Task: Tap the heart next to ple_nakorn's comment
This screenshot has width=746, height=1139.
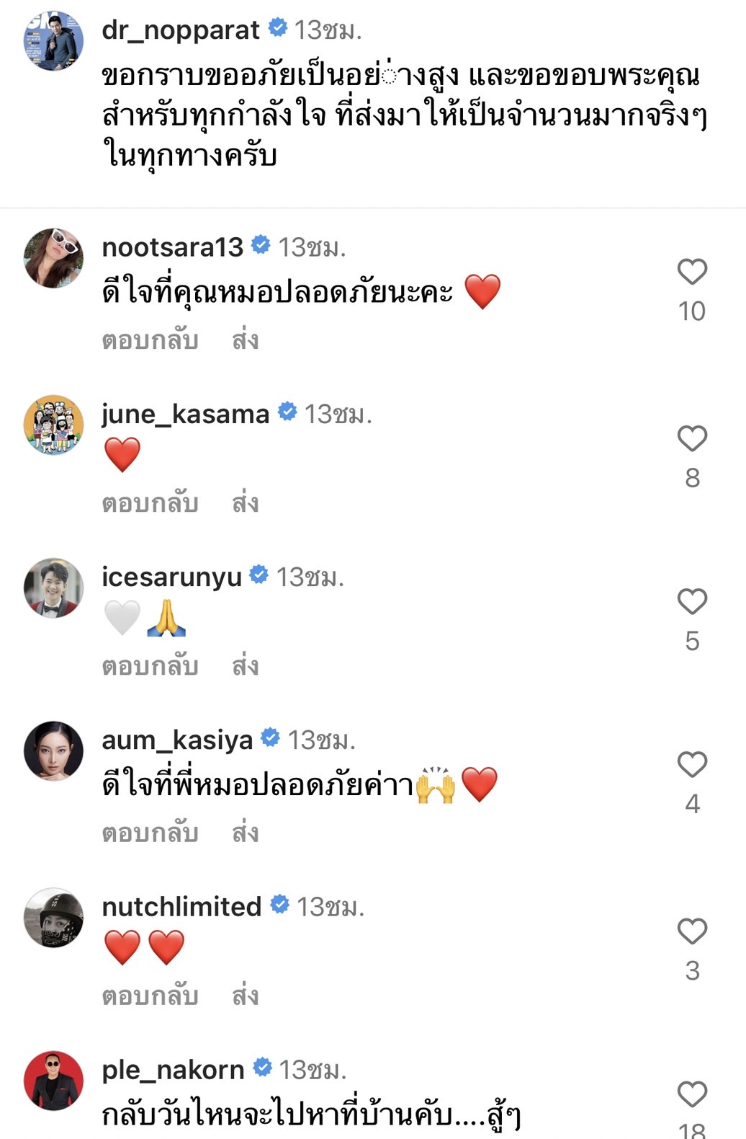Action: (x=693, y=1093)
